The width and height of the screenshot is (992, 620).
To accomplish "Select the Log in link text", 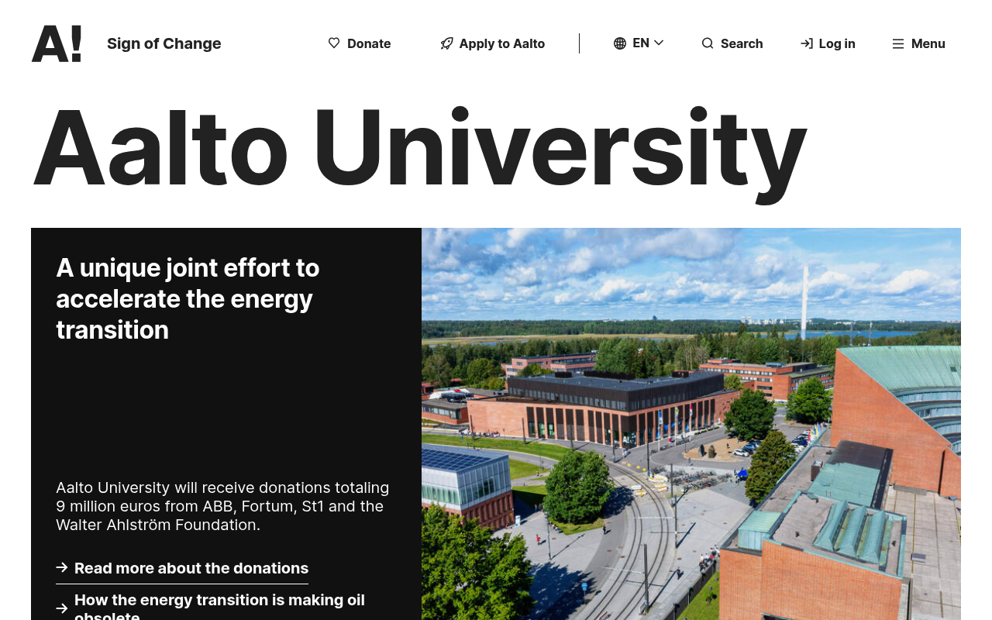I will point(837,43).
